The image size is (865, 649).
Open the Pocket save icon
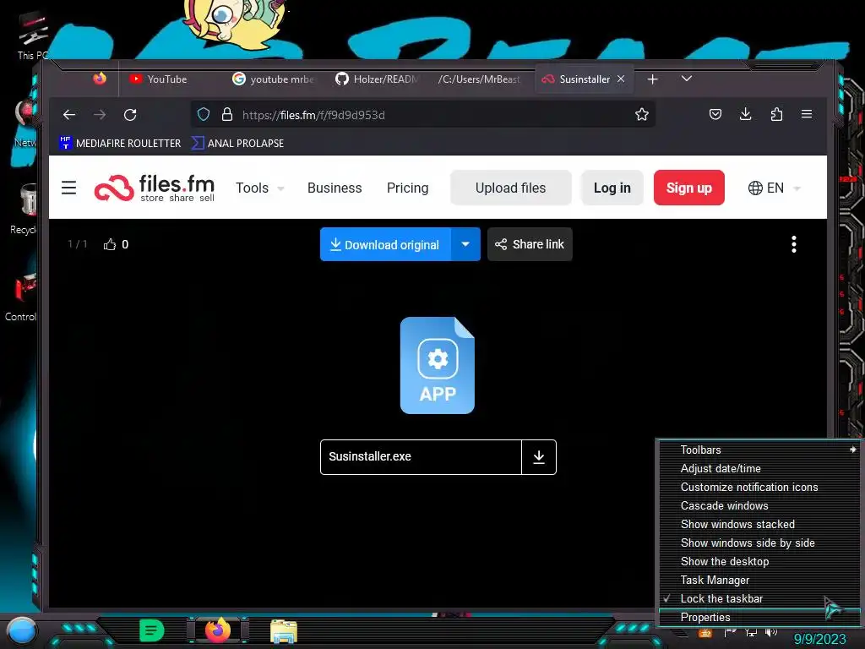[715, 114]
